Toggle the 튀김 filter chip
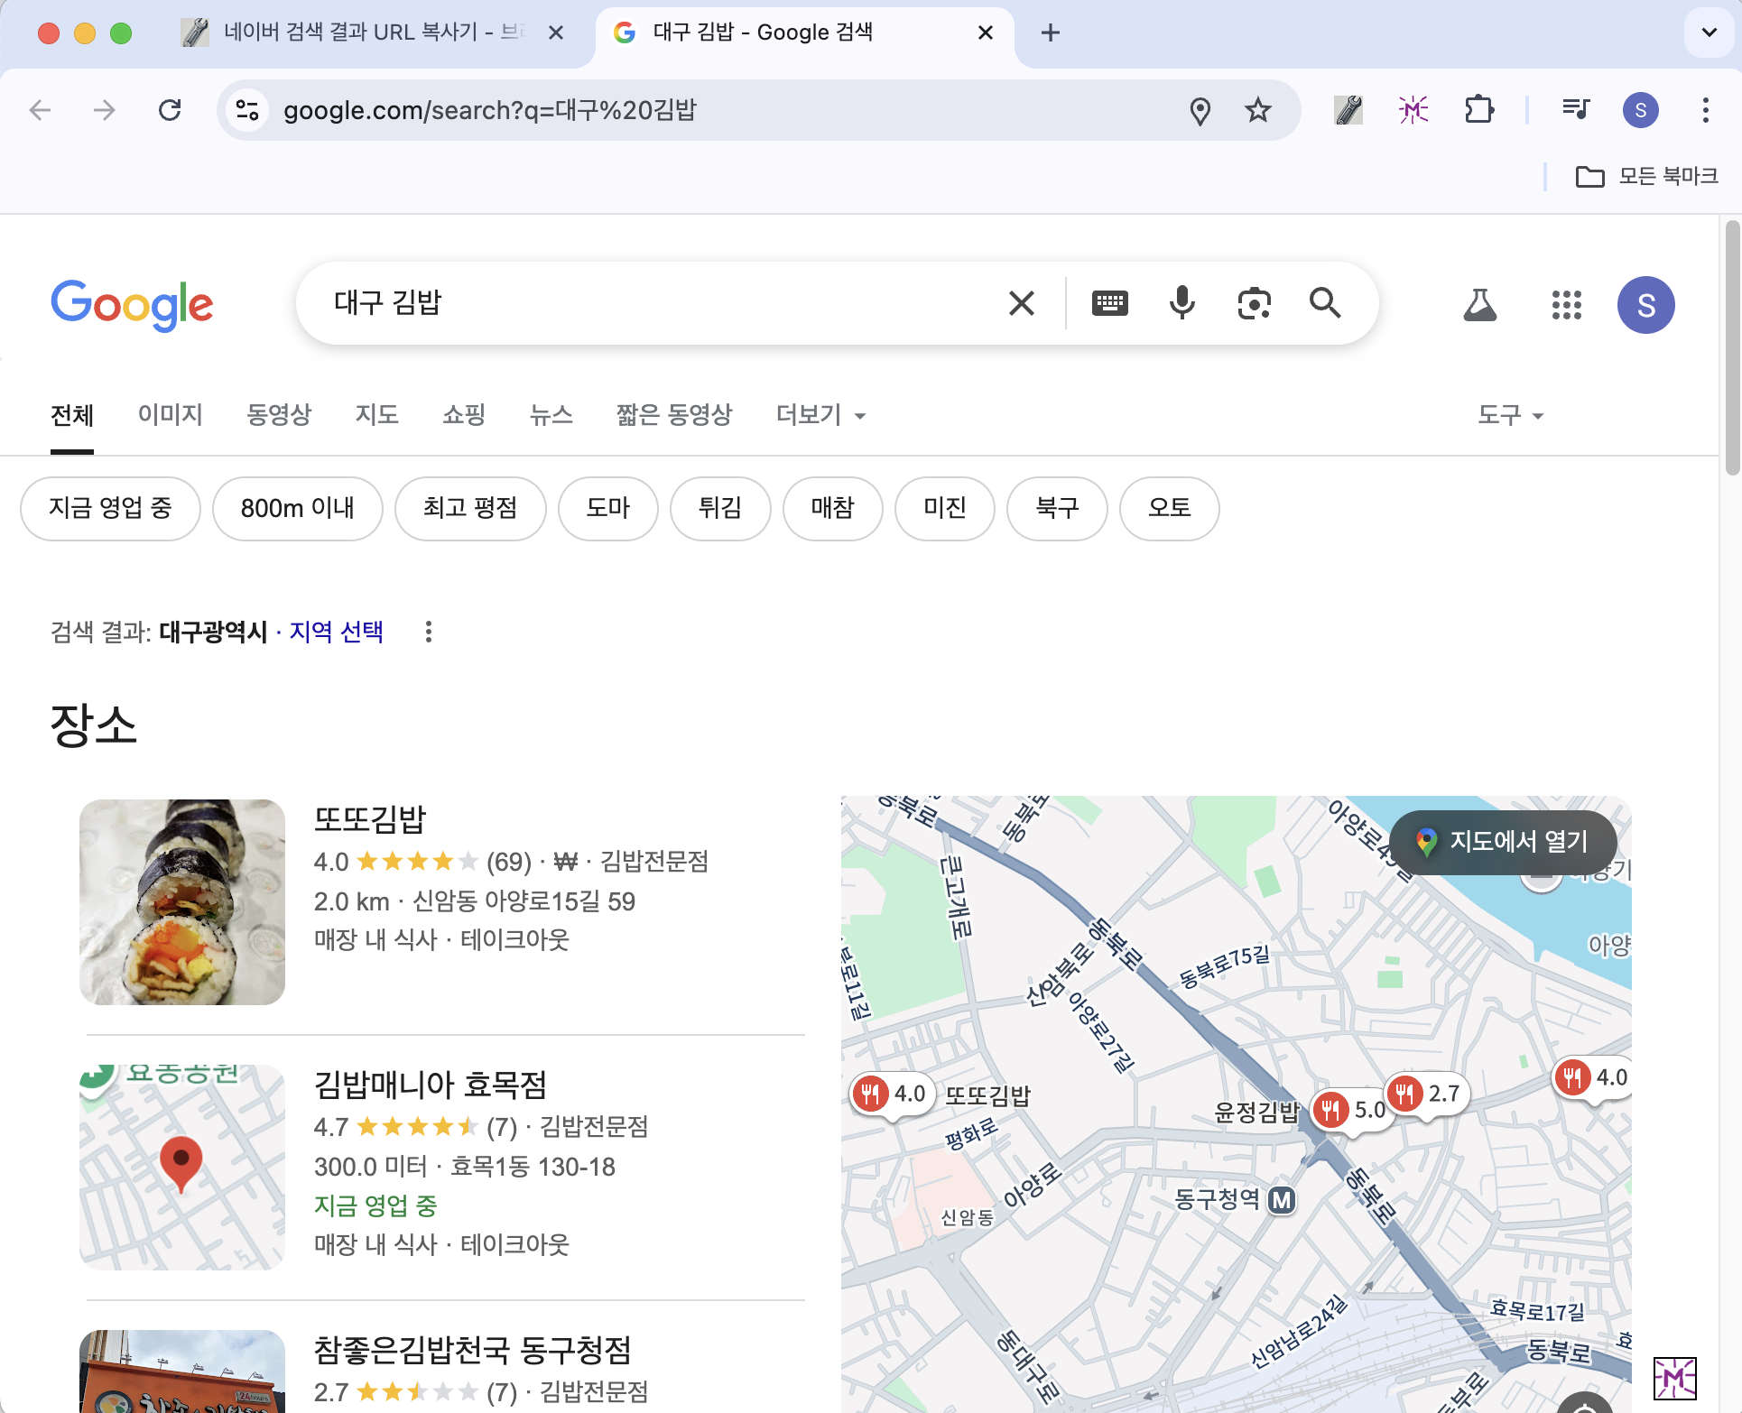Image resolution: width=1742 pixels, height=1413 pixels. pyautogui.click(x=719, y=509)
